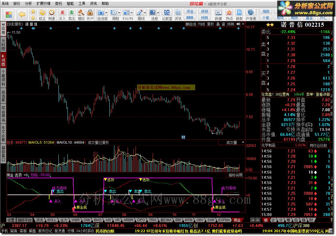336x236 pixels.
Task: Click 查看详细 order detail link
Action: click(323, 94)
